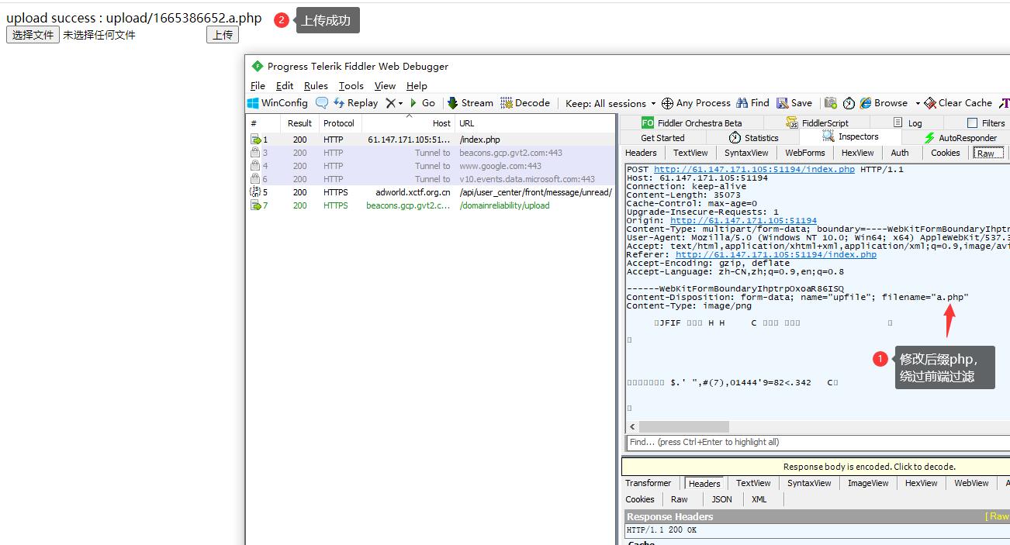
Task: Click the WinConfig toolbar icon
Action: click(278, 103)
